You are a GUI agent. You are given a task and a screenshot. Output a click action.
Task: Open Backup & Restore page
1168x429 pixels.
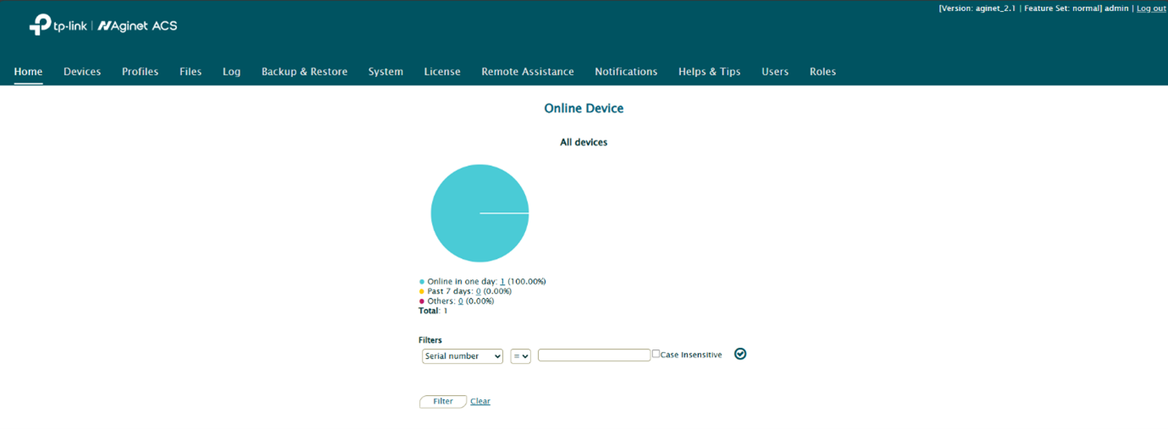pos(304,72)
